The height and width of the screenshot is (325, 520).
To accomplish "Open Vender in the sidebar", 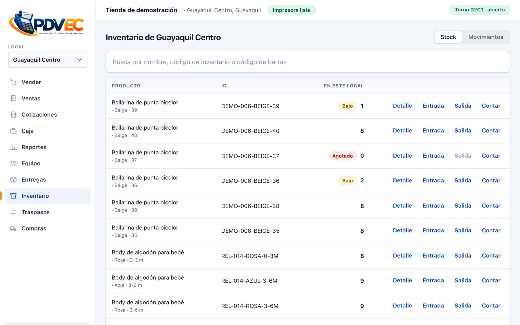I will [x=48, y=82].
